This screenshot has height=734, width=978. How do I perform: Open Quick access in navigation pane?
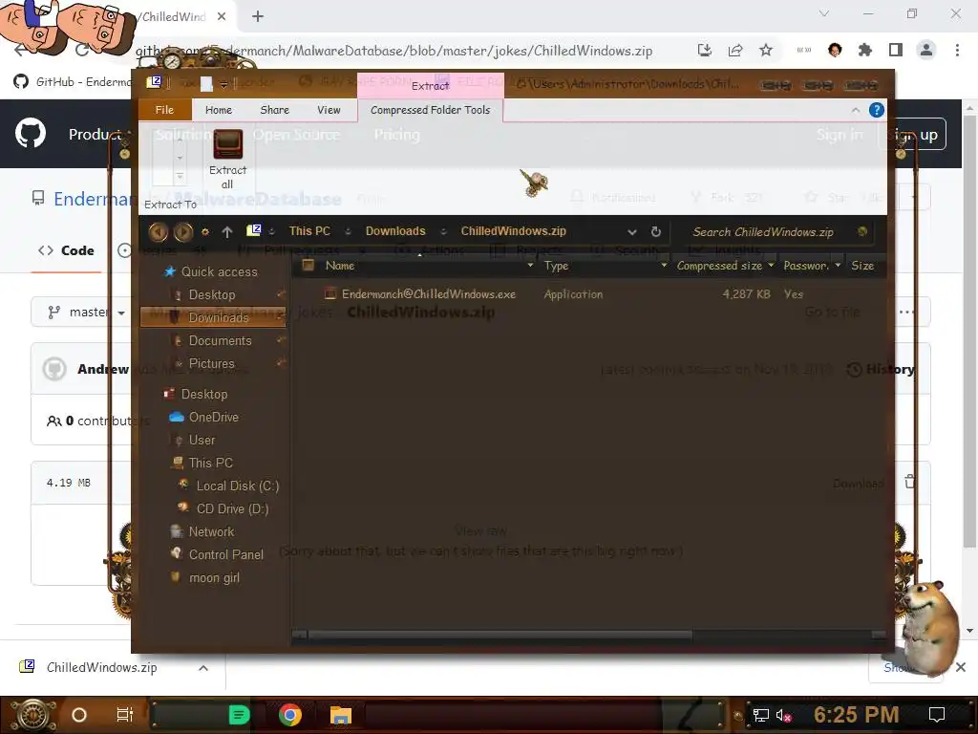(219, 272)
